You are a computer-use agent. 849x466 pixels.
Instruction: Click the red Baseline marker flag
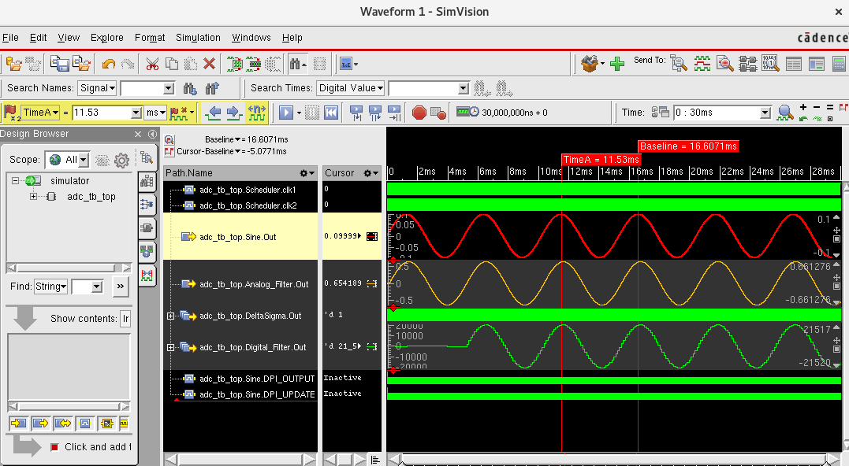tap(687, 146)
